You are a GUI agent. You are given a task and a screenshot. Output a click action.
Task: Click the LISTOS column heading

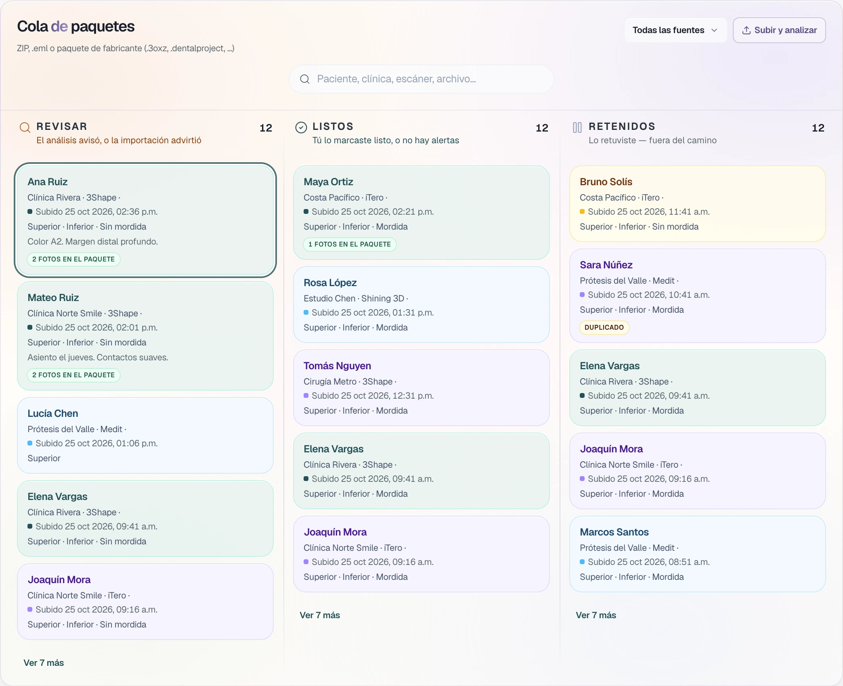(x=333, y=126)
